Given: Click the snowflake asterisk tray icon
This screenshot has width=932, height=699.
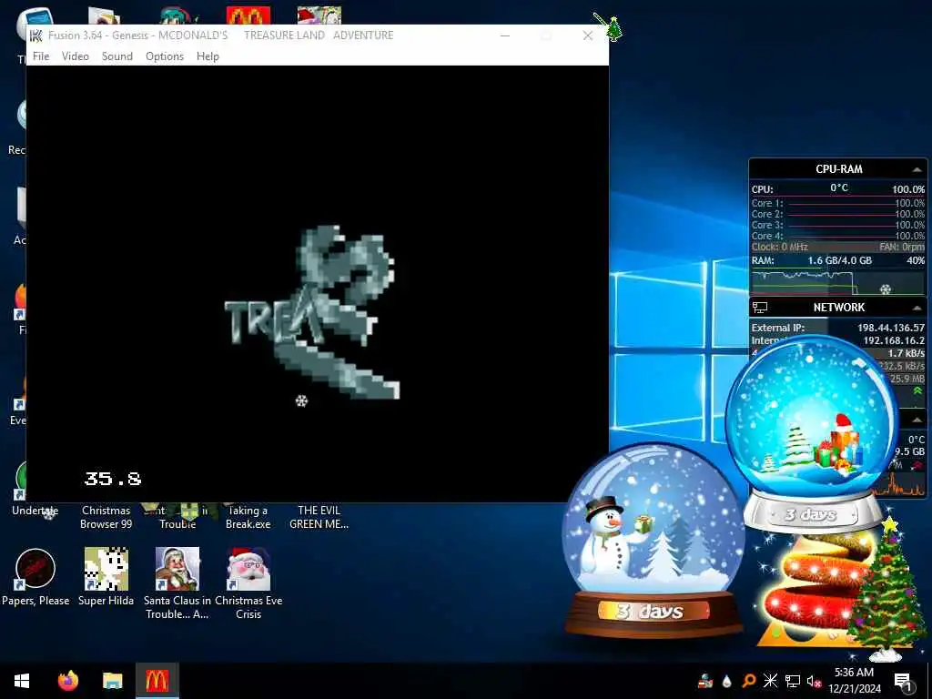Looking at the screenshot, I should [x=770, y=681].
